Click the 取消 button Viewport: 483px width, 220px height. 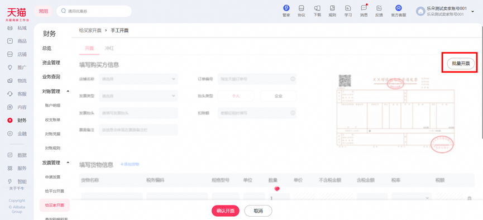[258, 211]
